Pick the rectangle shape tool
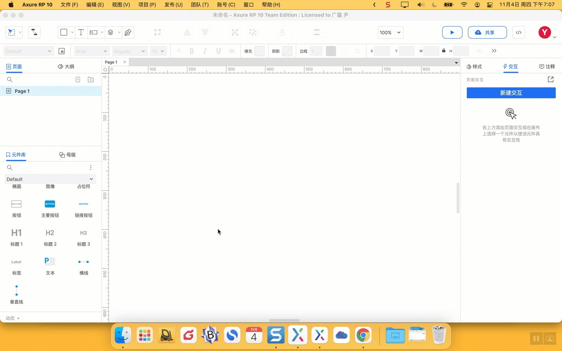The width and height of the screenshot is (562, 351). [x=64, y=32]
